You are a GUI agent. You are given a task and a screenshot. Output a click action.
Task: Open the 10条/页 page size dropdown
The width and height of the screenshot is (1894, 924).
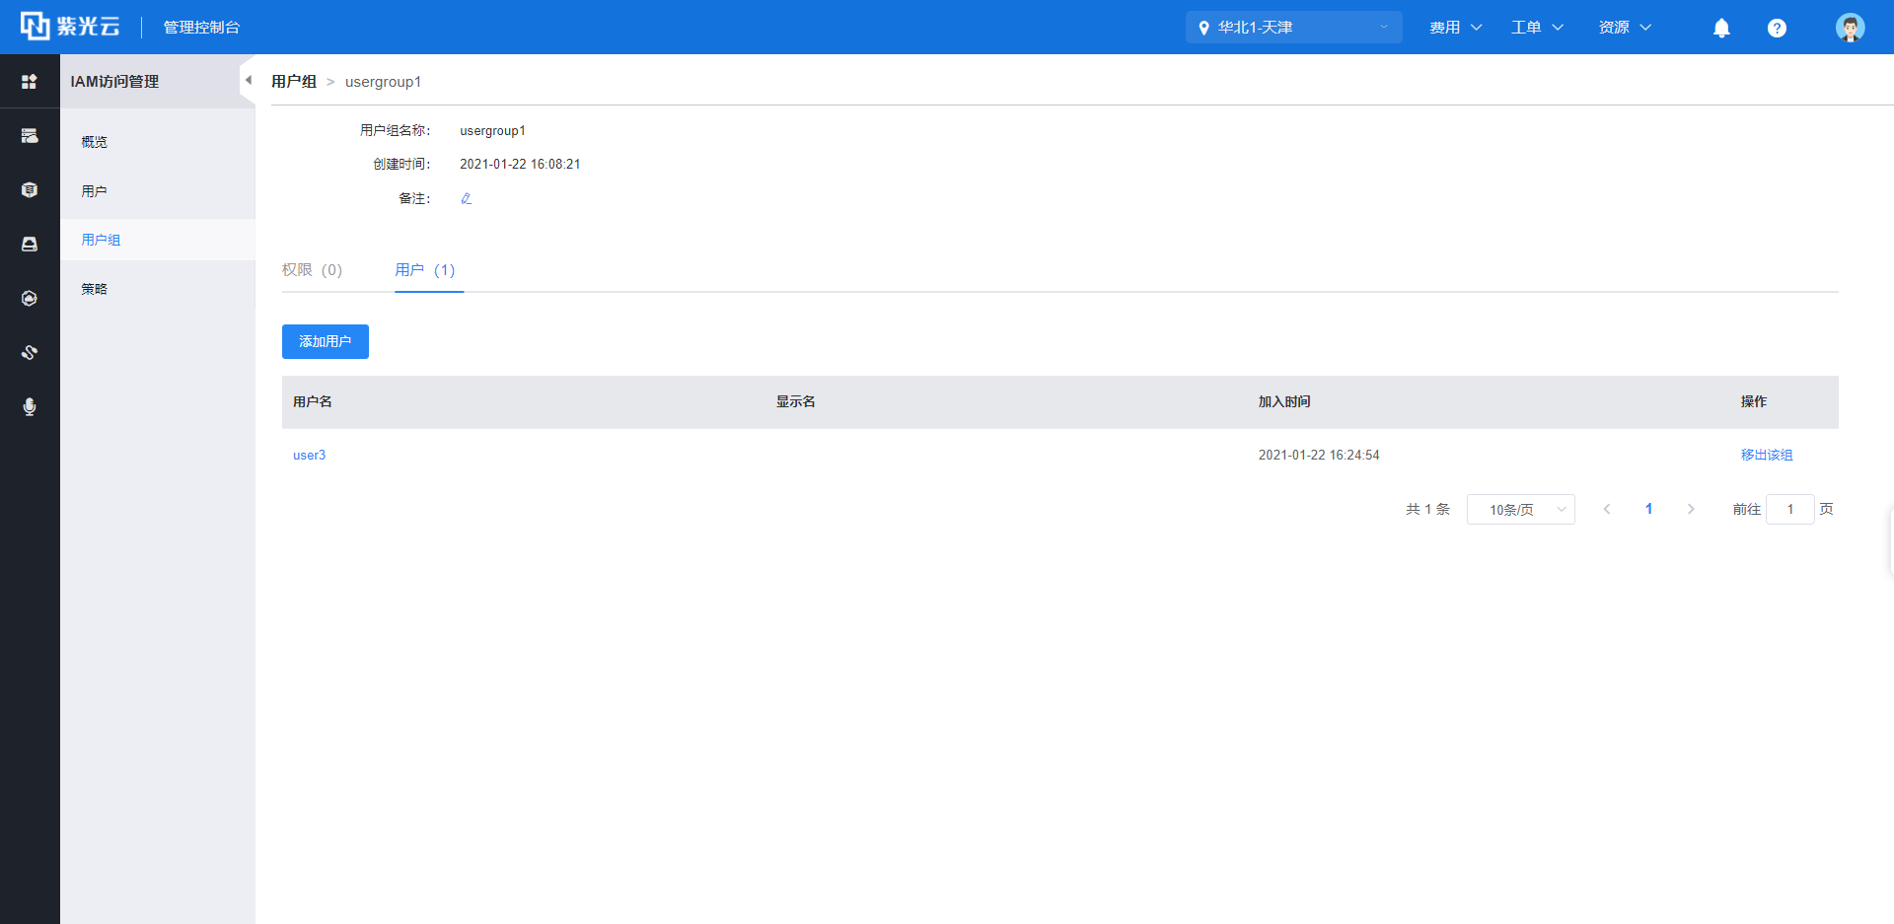[1520, 510]
